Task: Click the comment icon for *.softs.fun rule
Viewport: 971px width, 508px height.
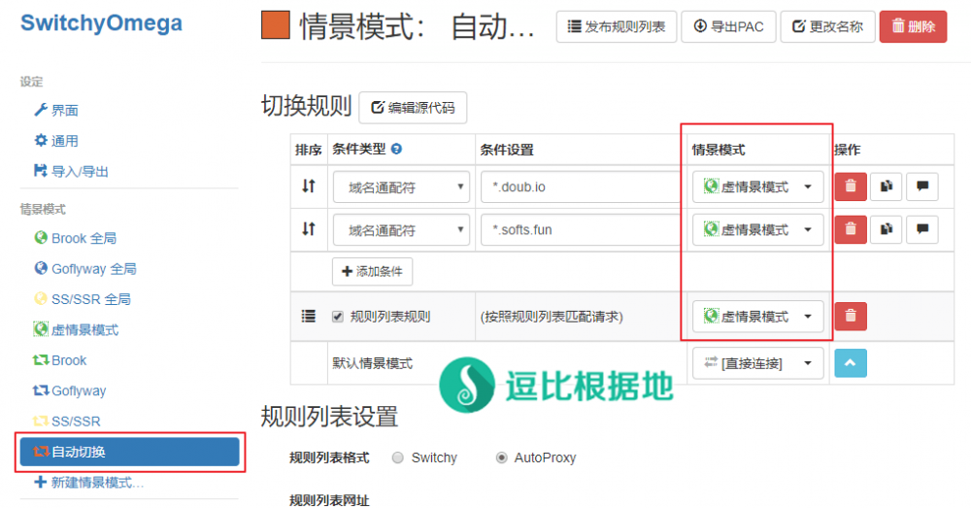Action: tap(921, 229)
